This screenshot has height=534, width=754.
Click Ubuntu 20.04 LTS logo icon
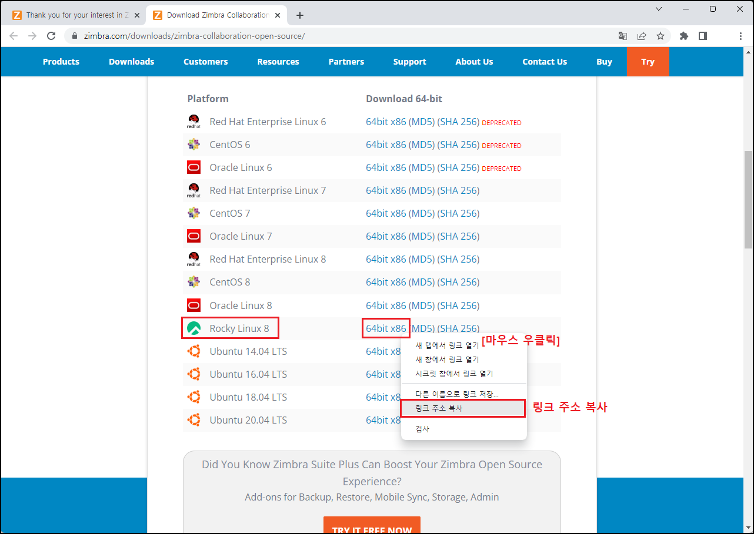193,420
